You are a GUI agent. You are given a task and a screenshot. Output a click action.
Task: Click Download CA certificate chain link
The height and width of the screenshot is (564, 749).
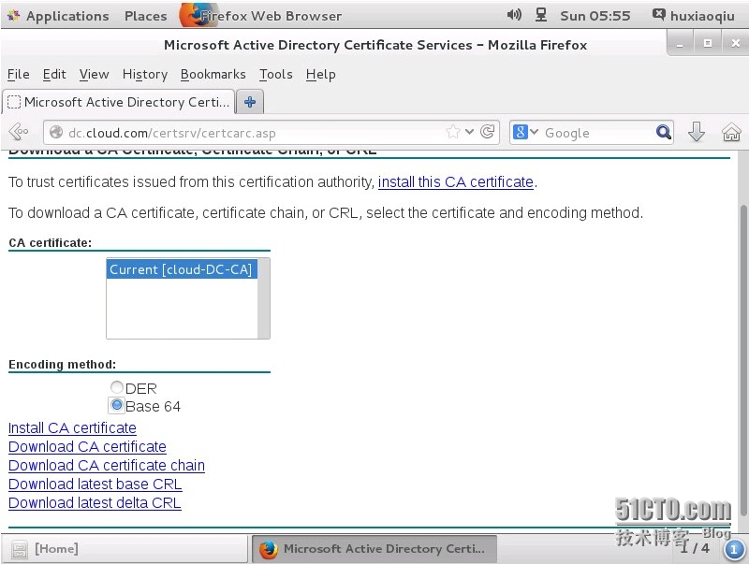coord(107,465)
